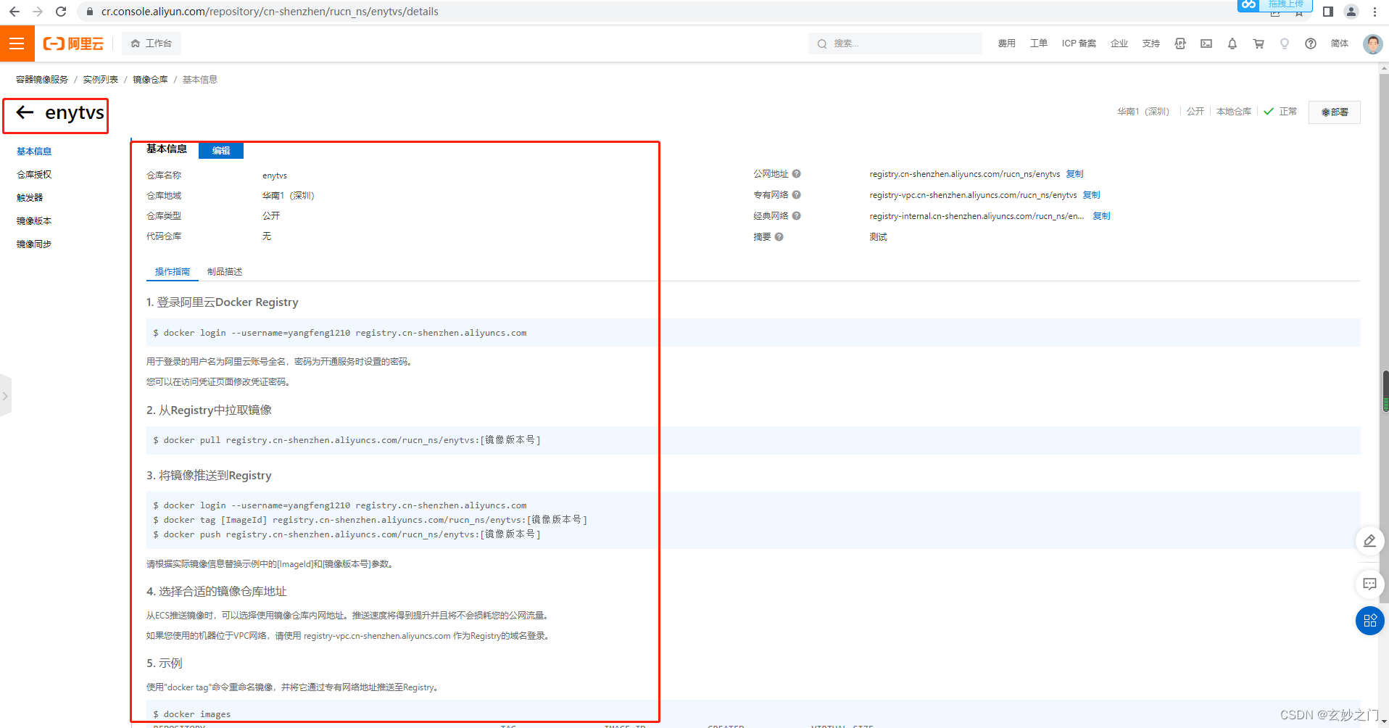
Task: Click the browser back arrow
Action: coord(14,12)
